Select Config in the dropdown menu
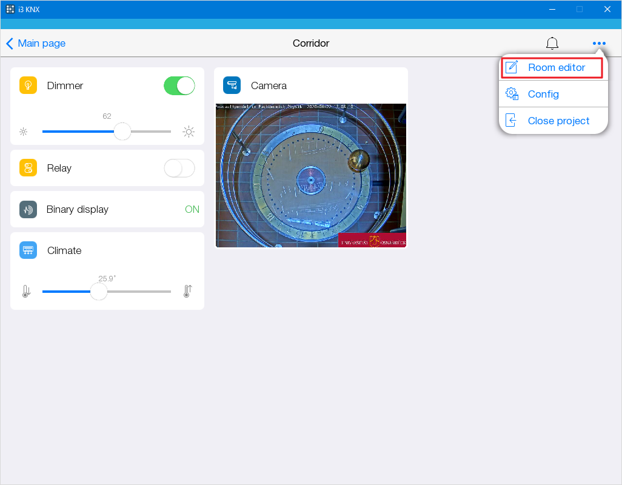This screenshot has width=622, height=485. 543,94
